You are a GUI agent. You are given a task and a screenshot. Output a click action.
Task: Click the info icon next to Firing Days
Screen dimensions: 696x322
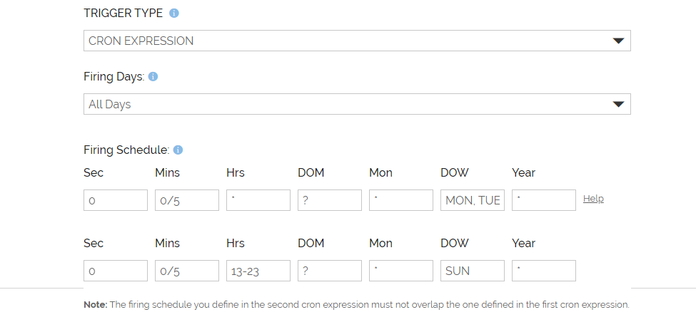pyautogui.click(x=153, y=76)
